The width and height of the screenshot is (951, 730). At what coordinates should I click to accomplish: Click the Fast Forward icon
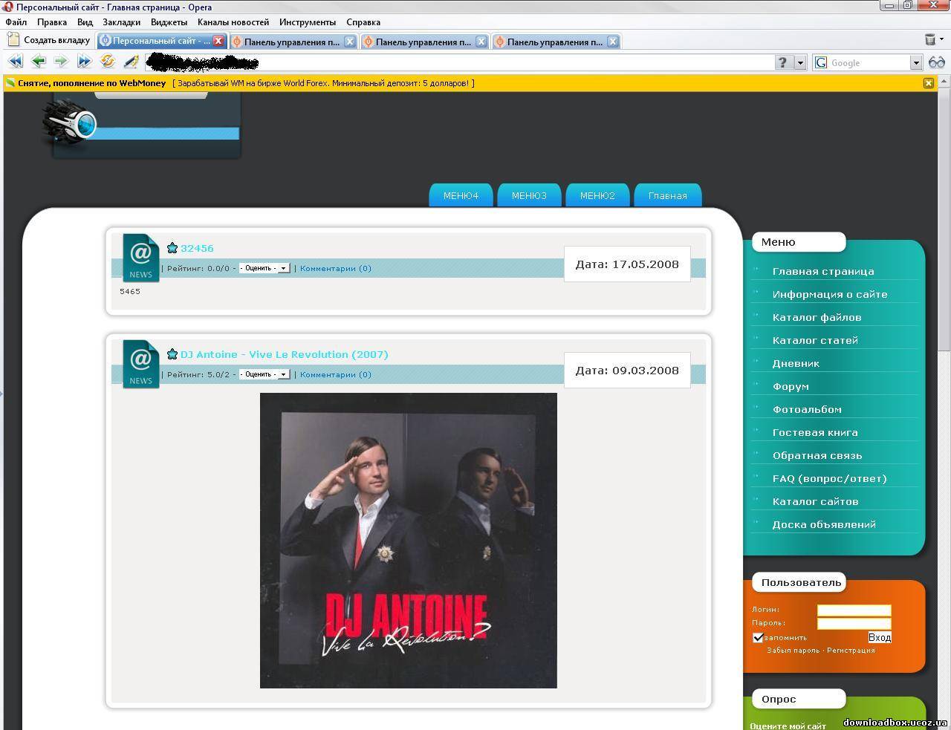click(x=84, y=62)
